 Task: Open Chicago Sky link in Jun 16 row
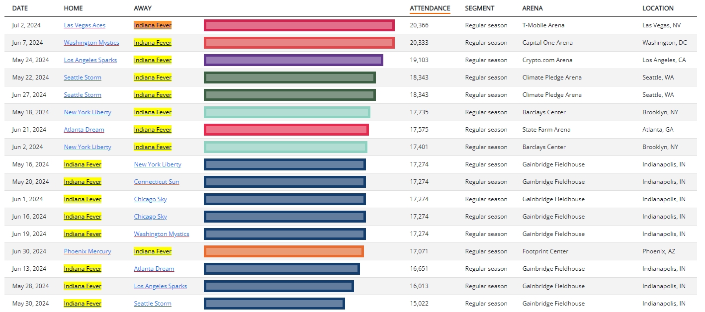[x=151, y=217]
